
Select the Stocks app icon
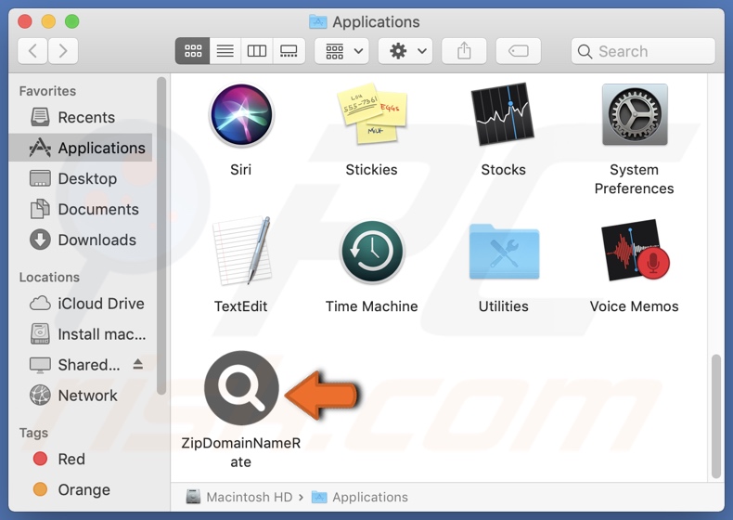click(503, 114)
